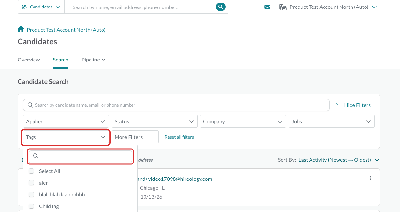Screen dimensions: 400x212
Task: Open the Candidates scope dropdown
Action: (41, 7)
